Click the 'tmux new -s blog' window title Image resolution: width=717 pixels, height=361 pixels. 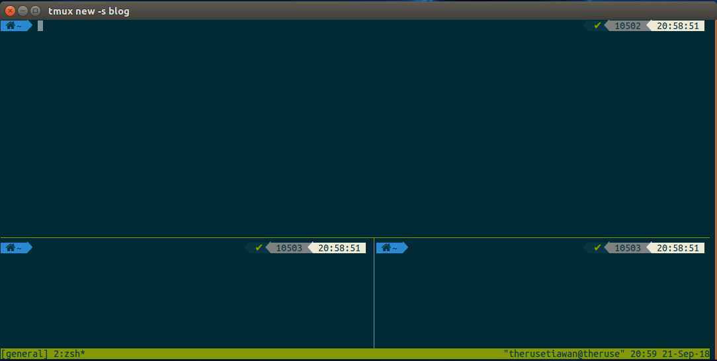click(x=89, y=11)
